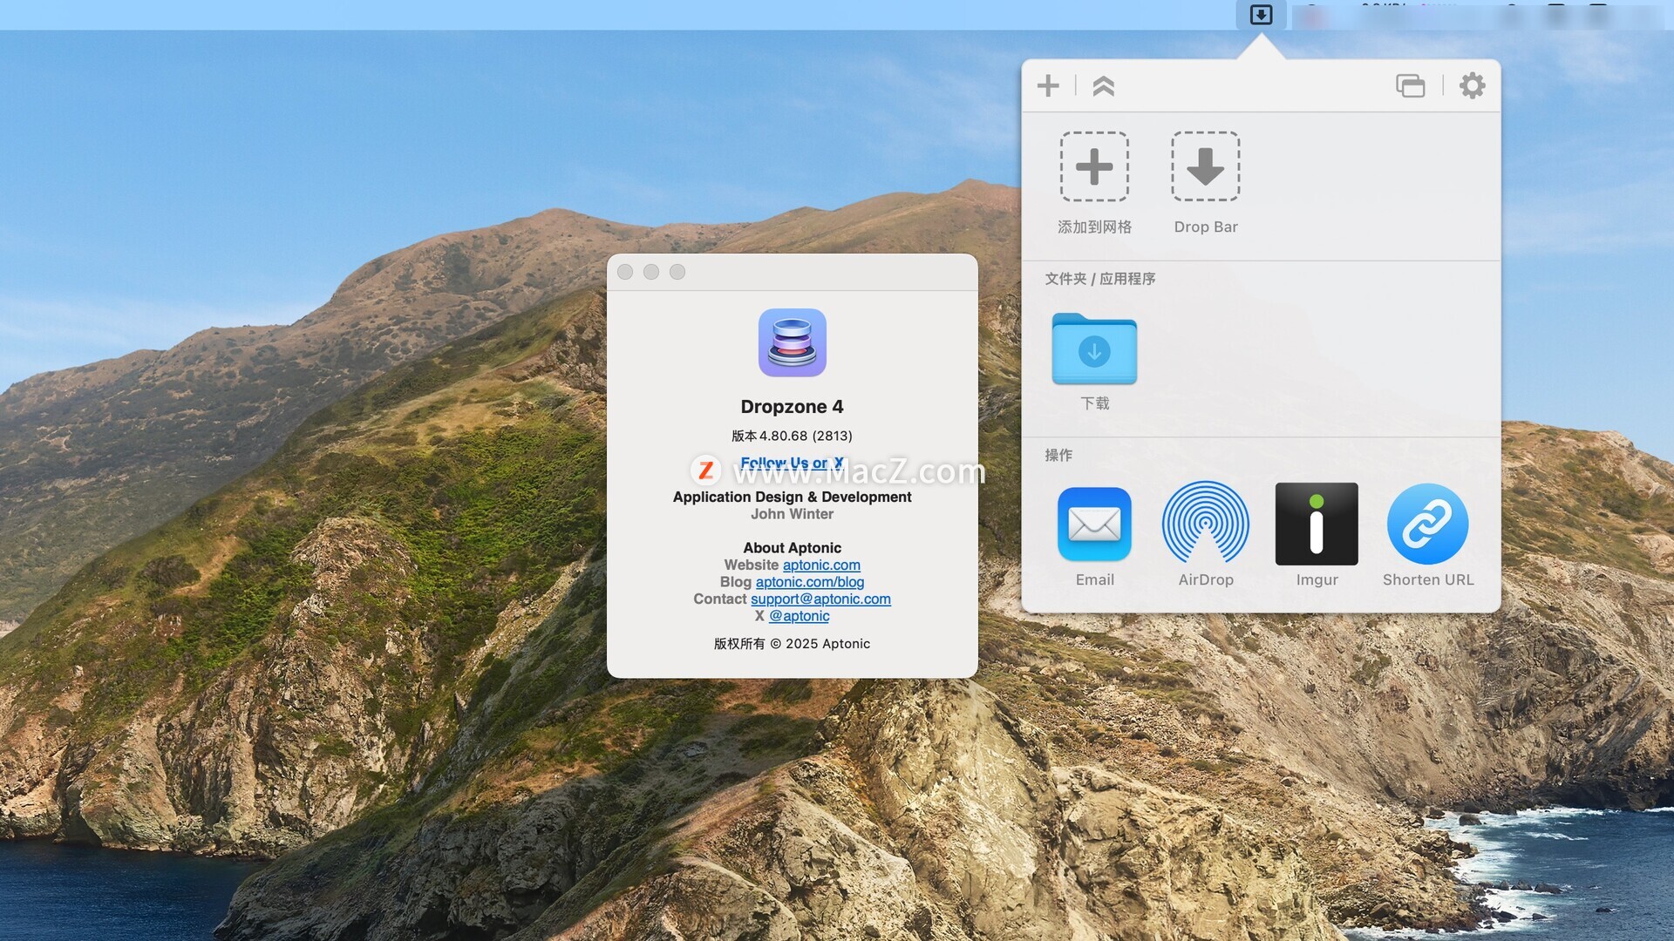Viewport: 1674px width, 941px height.
Task: Click the Shorten URL label text
Action: 1427,580
